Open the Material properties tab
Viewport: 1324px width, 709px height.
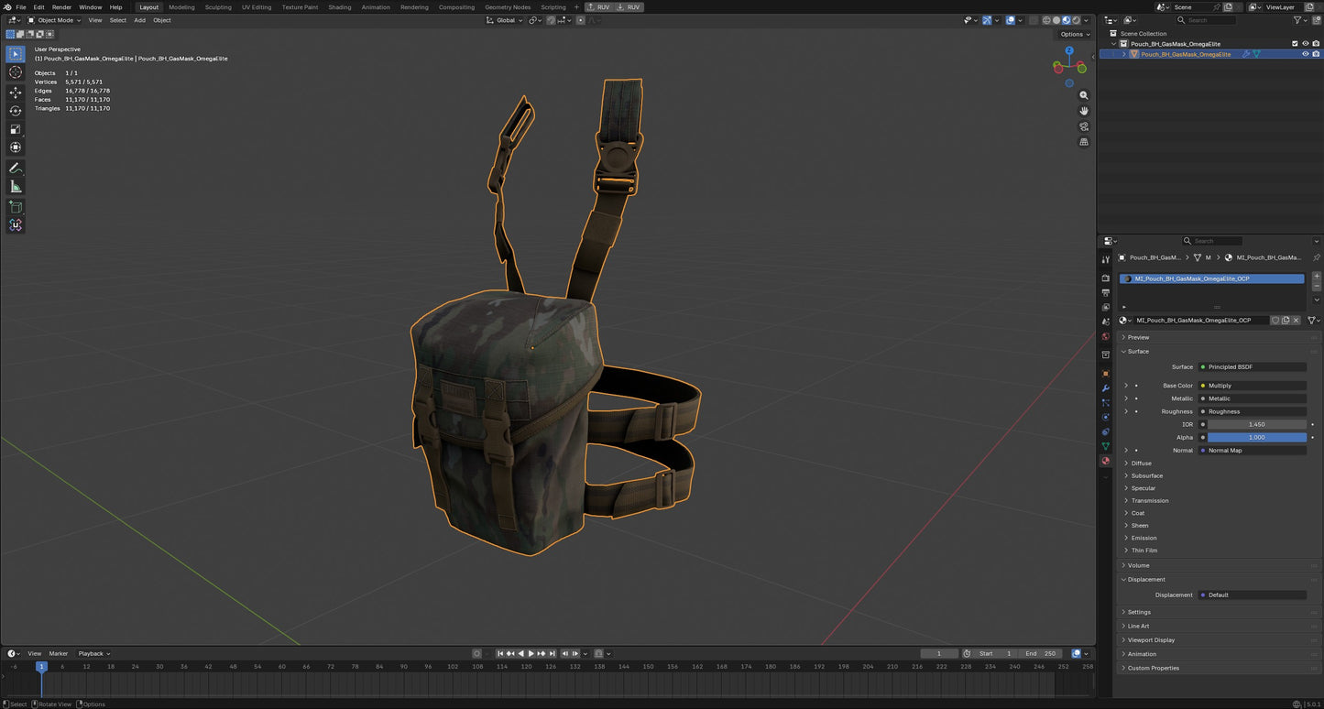[x=1106, y=461]
